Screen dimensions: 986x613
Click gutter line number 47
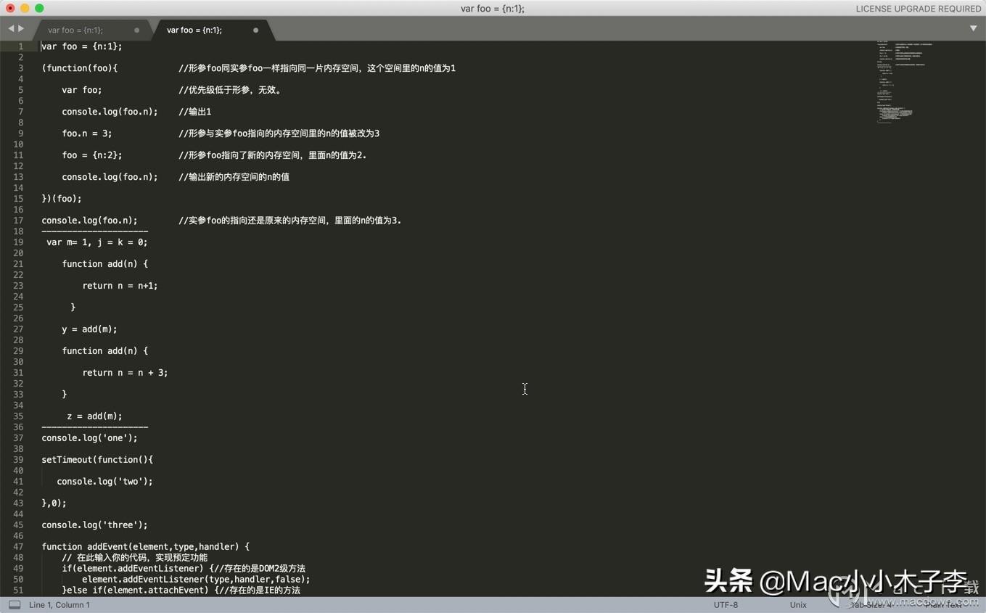(x=18, y=547)
